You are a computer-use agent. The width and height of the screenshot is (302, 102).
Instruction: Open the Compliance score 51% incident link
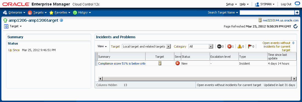pos(122,64)
